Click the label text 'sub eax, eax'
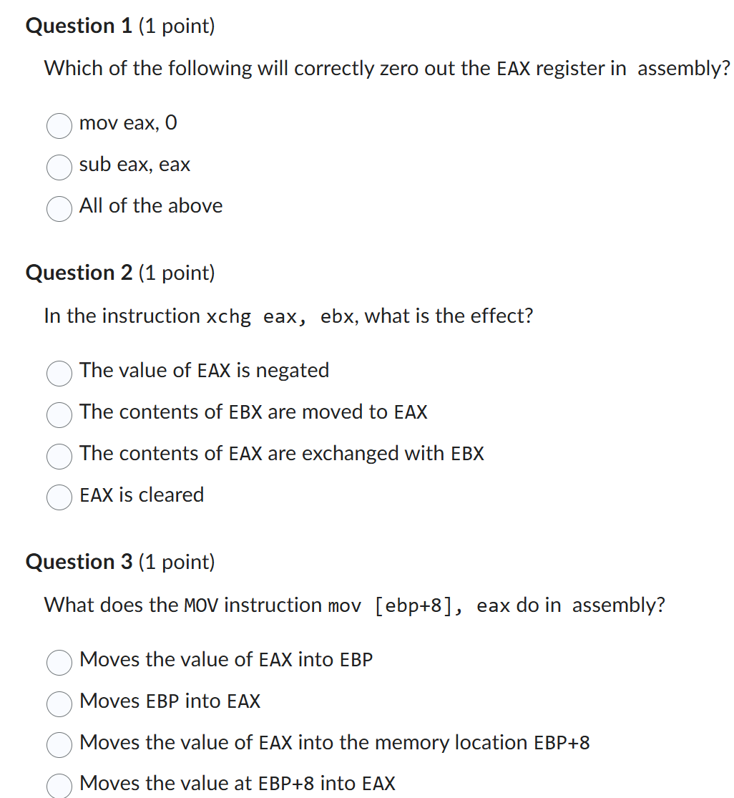This screenshot has width=734, height=798. (x=134, y=165)
